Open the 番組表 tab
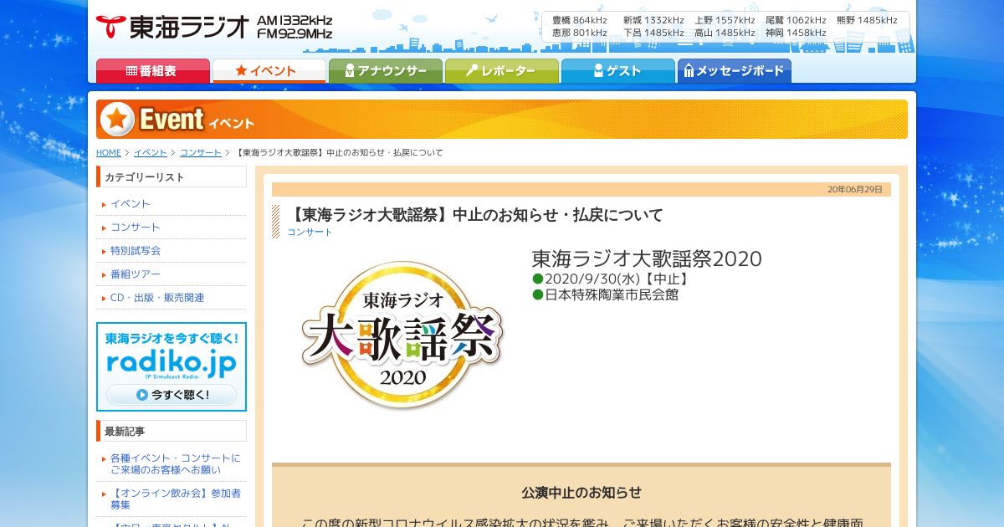This screenshot has width=1004, height=527. (153, 71)
